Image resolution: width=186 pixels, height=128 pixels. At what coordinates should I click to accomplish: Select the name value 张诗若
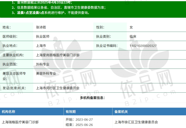(x=41, y=27)
